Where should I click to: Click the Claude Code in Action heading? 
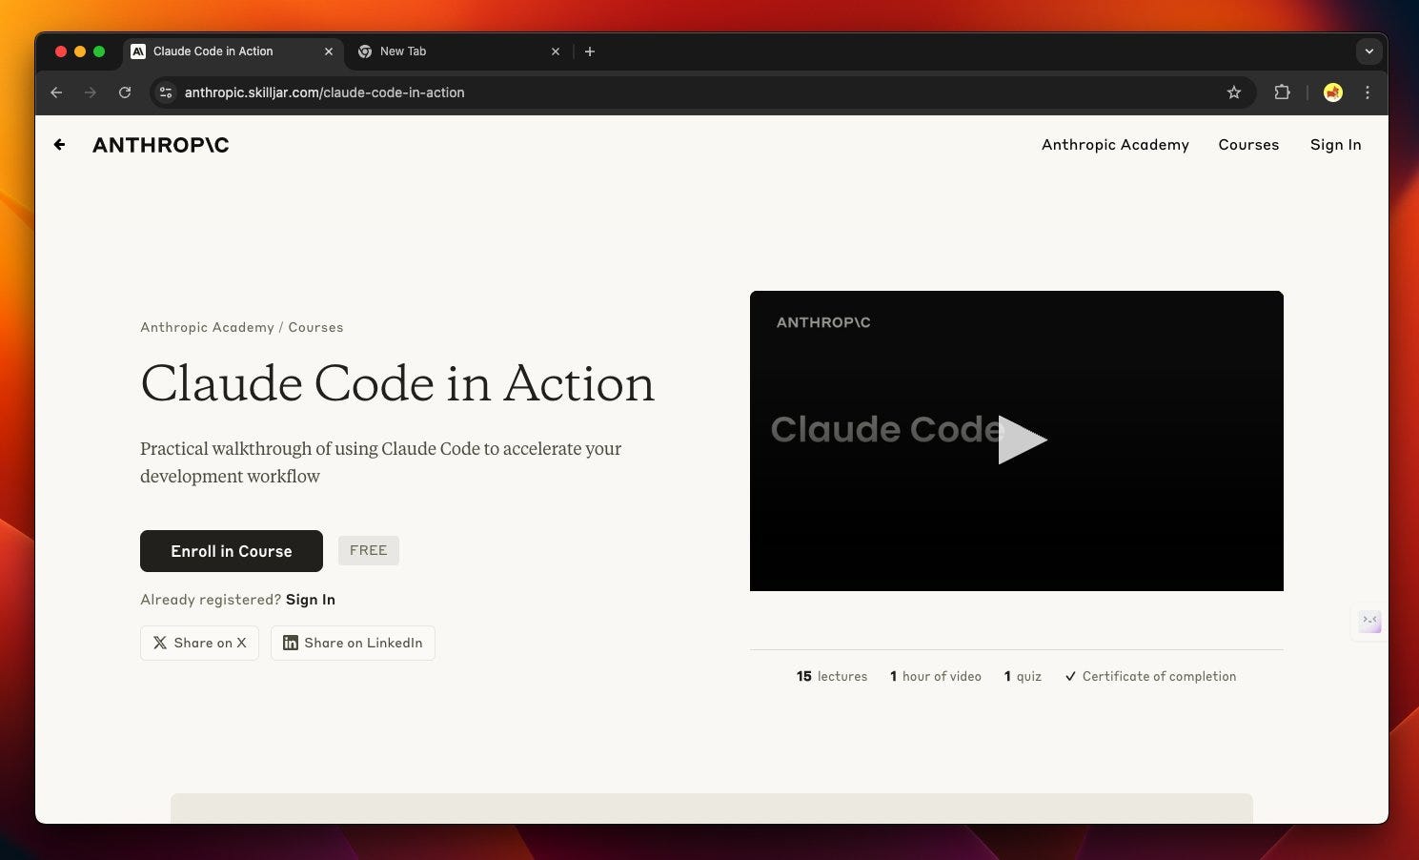[397, 383]
